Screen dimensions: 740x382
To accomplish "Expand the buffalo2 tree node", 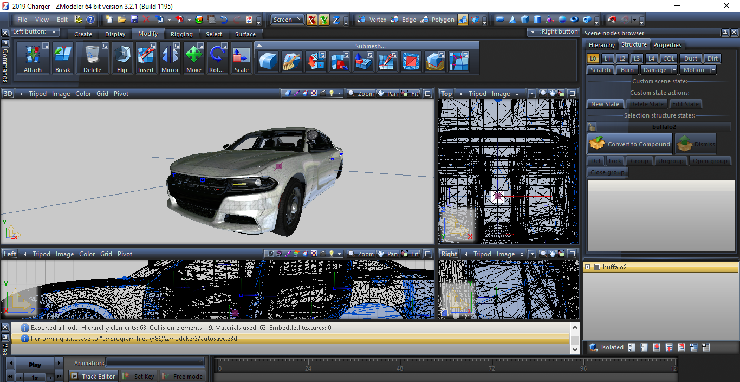I will 587,267.
